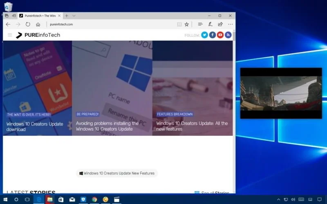Open Pureinfotech RSS feed
Image resolution: width=327 pixels, height=204 pixels.
tap(228, 35)
